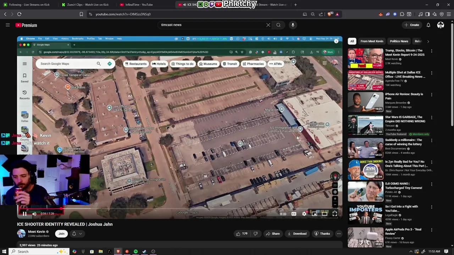The image size is (454, 255).
Task: Go to the YouTube Premium home logo
Action: click(26, 25)
